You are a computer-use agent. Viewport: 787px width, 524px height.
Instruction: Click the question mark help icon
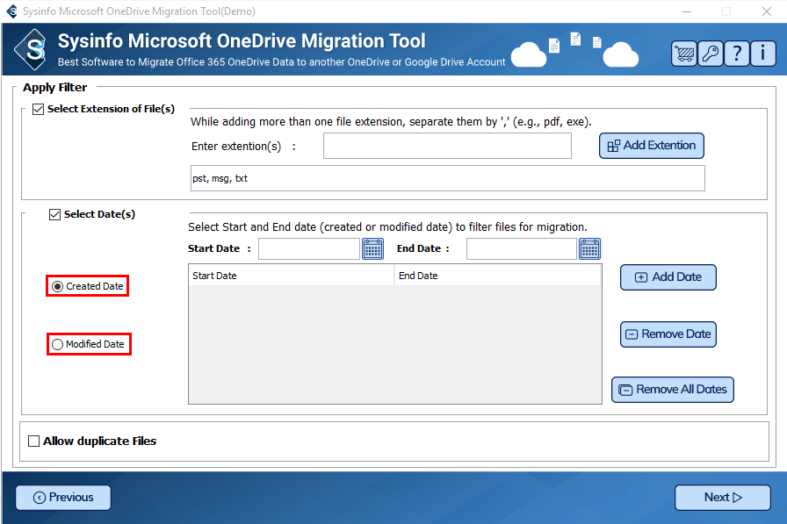pyautogui.click(x=737, y=54)
